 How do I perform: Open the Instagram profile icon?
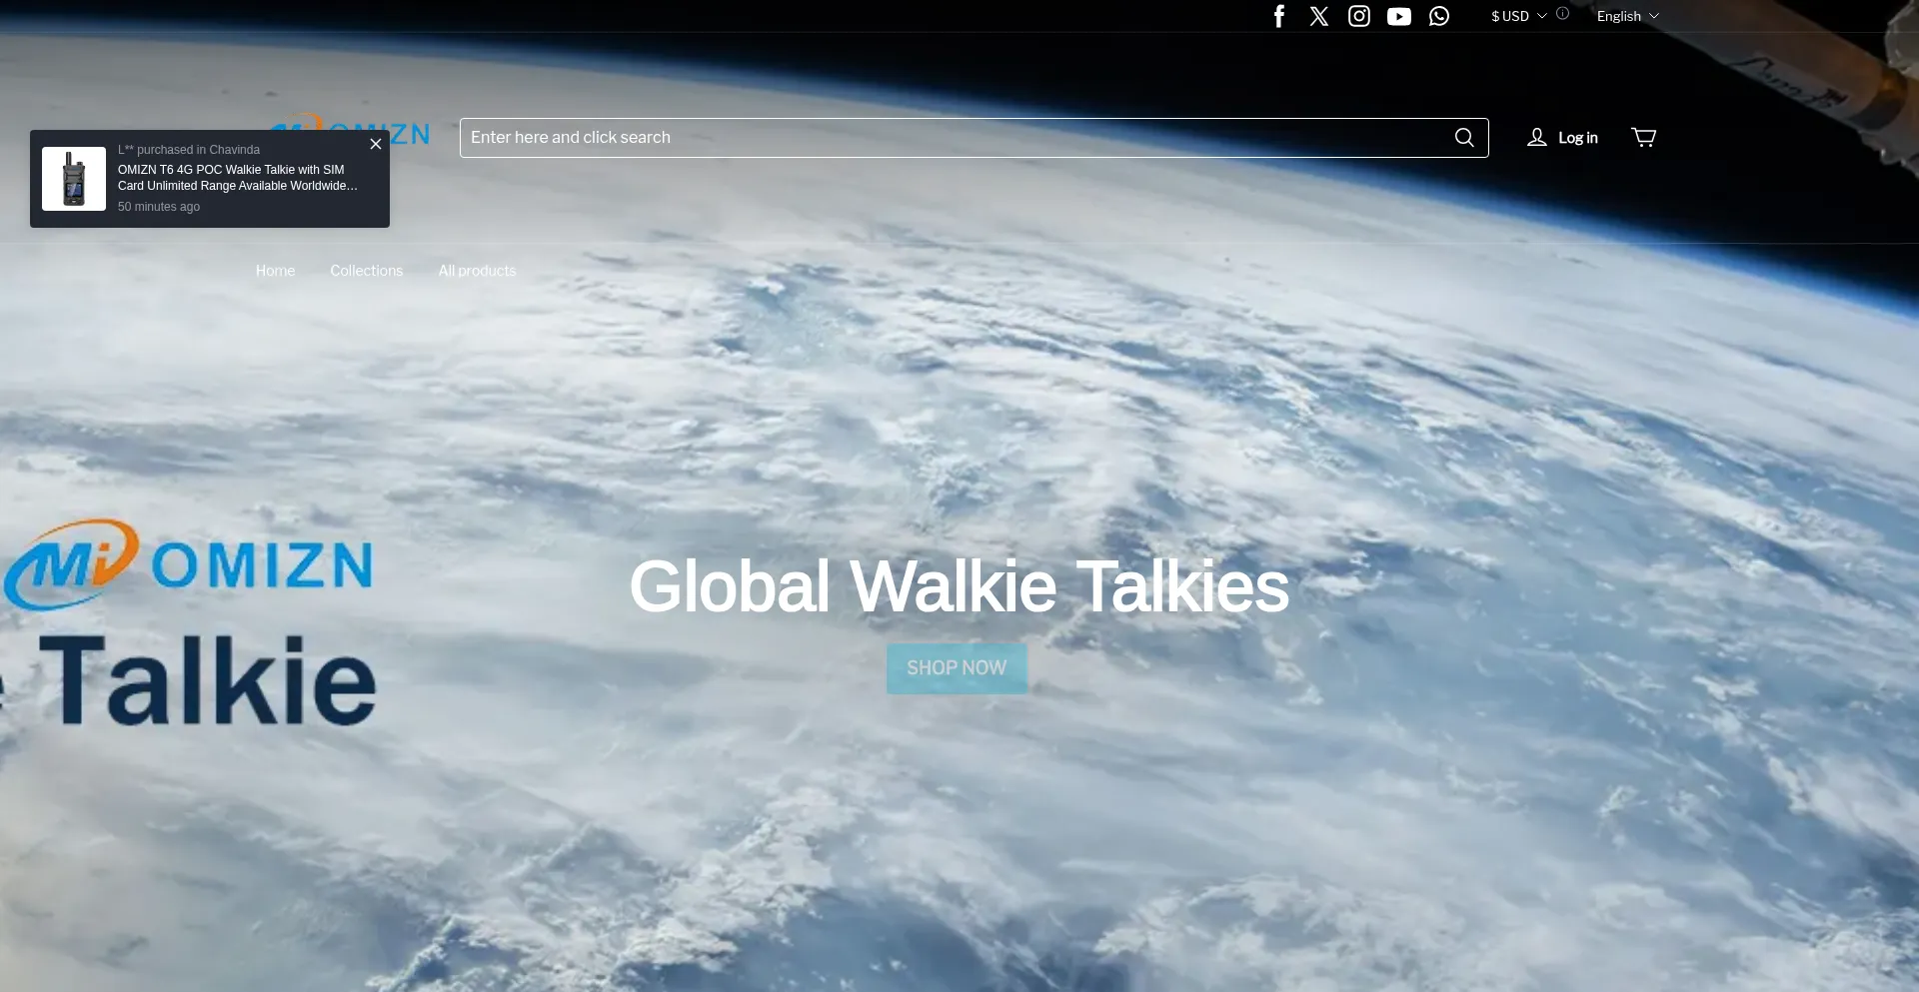pyautogui.click(x=1359, y=16)
